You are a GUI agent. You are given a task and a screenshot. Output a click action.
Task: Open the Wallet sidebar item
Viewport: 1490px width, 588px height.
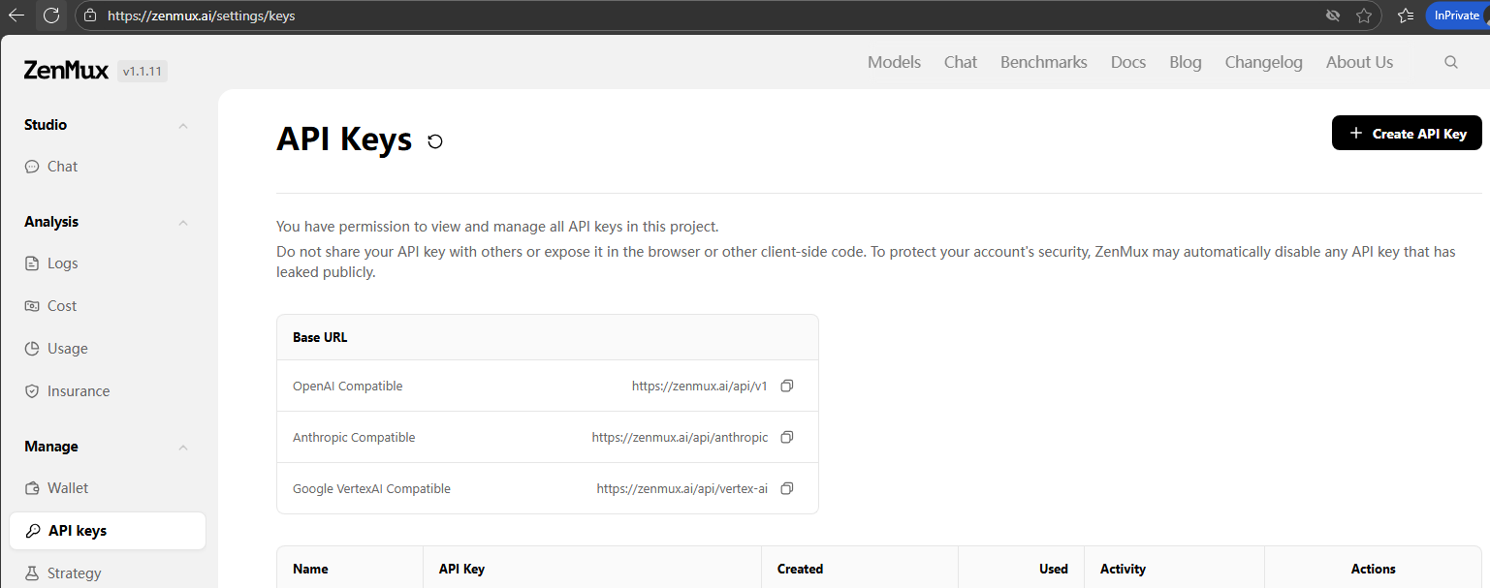coord(108,488)
